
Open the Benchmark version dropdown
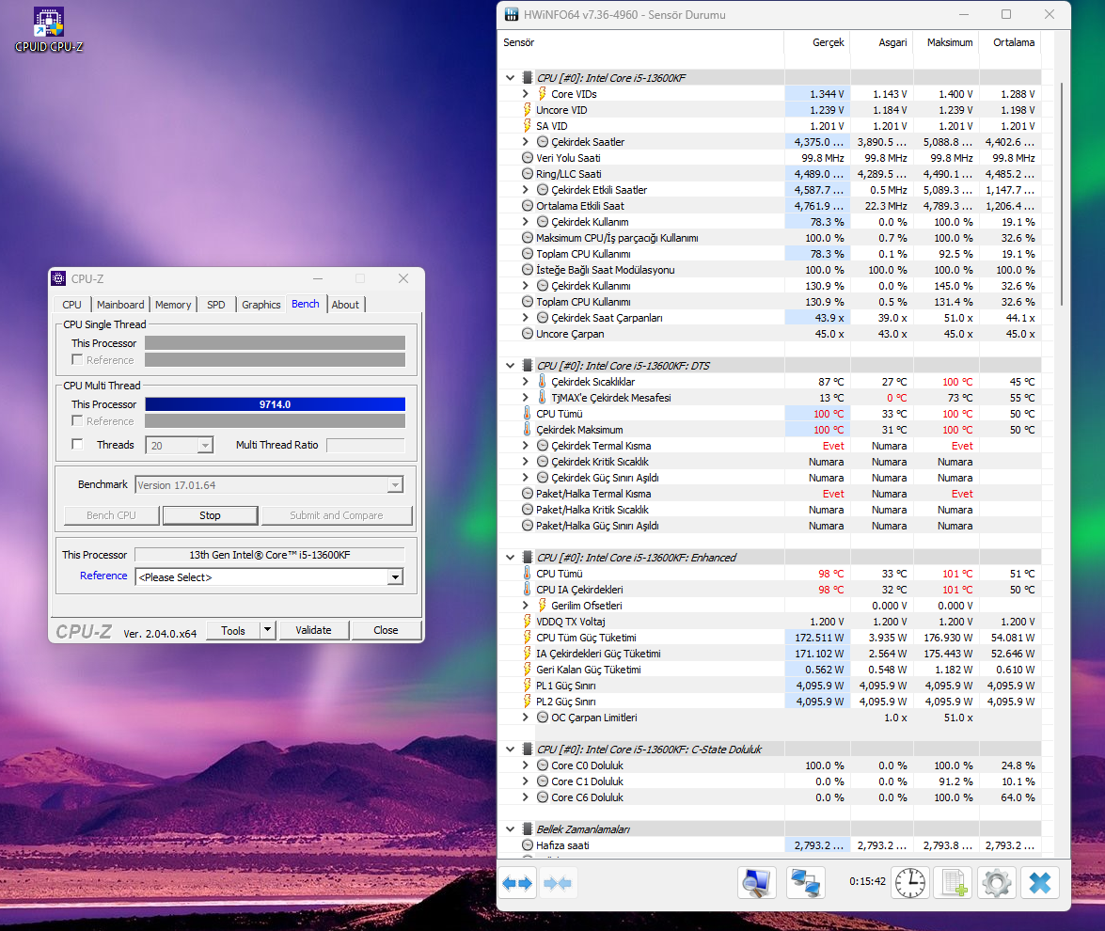point(395,485)
